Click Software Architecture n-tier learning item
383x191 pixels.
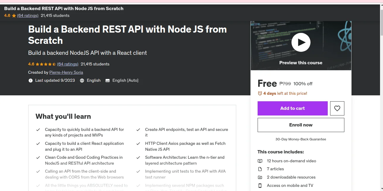185,160
